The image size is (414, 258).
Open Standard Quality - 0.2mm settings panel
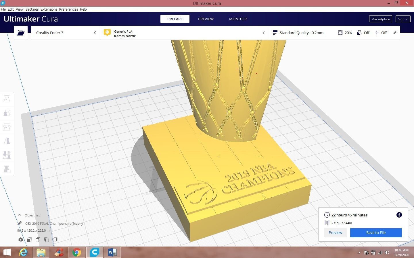[x=334, y=33]
